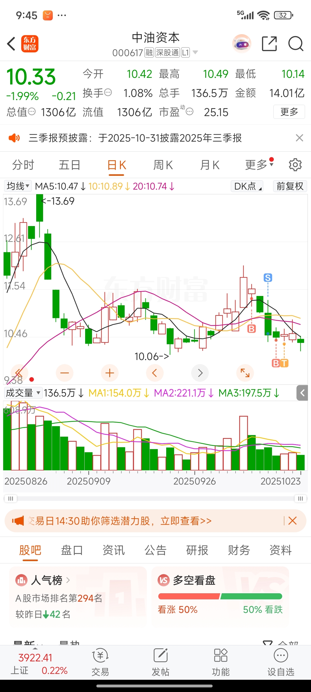311x692 pixels.
Task: Click the chart range scrollbar track
Action: coord(156,499)
